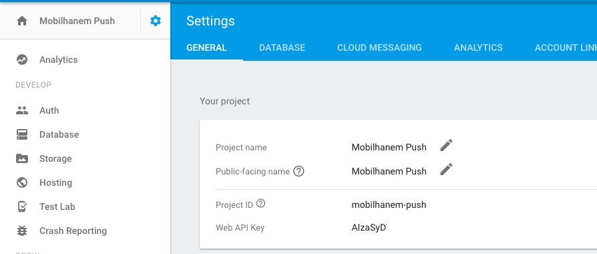The image size is (597, 254).
Task: Open the settings gear icon
Action: click(156, 21)
